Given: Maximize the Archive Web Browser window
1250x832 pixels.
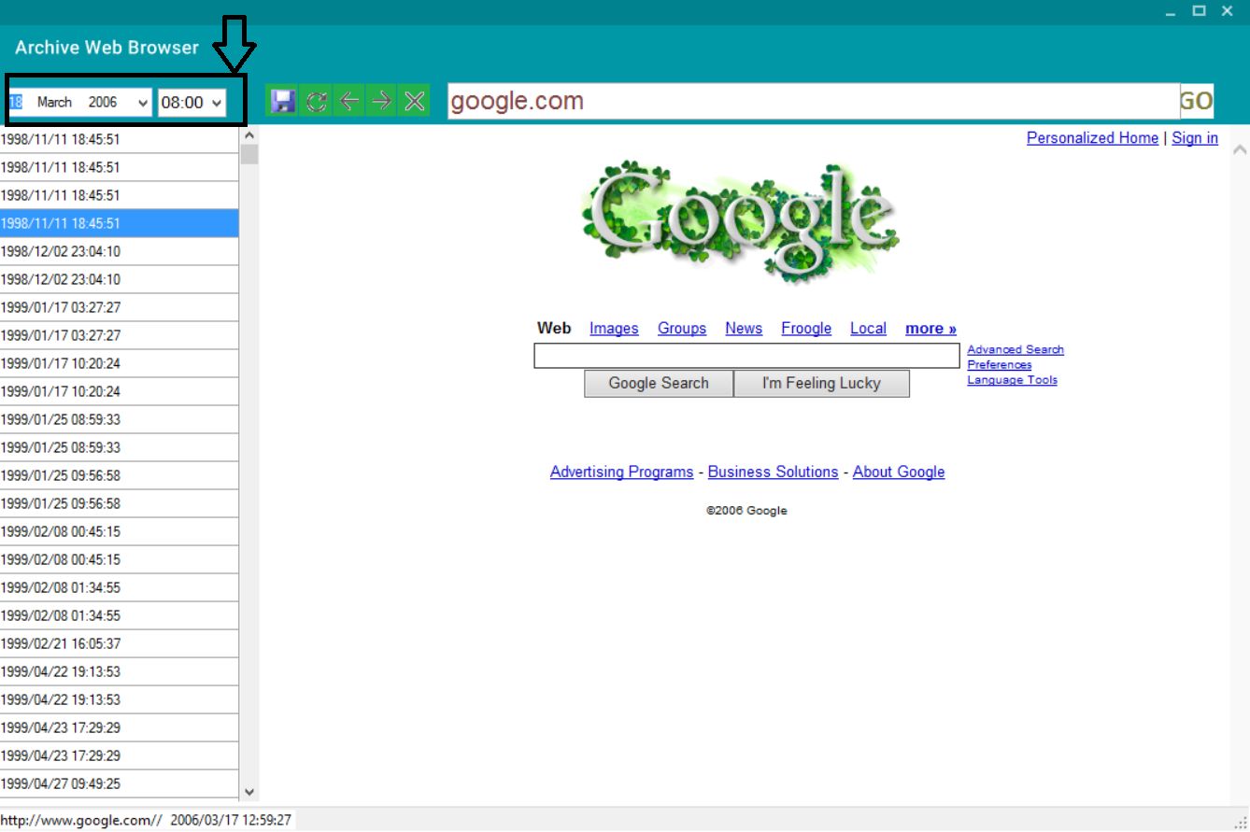Looking at the screenshot, I should click(x=1199, y=11).
